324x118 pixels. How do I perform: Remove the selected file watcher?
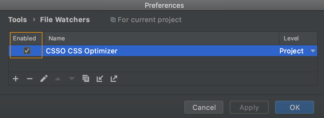coord(30,79)
